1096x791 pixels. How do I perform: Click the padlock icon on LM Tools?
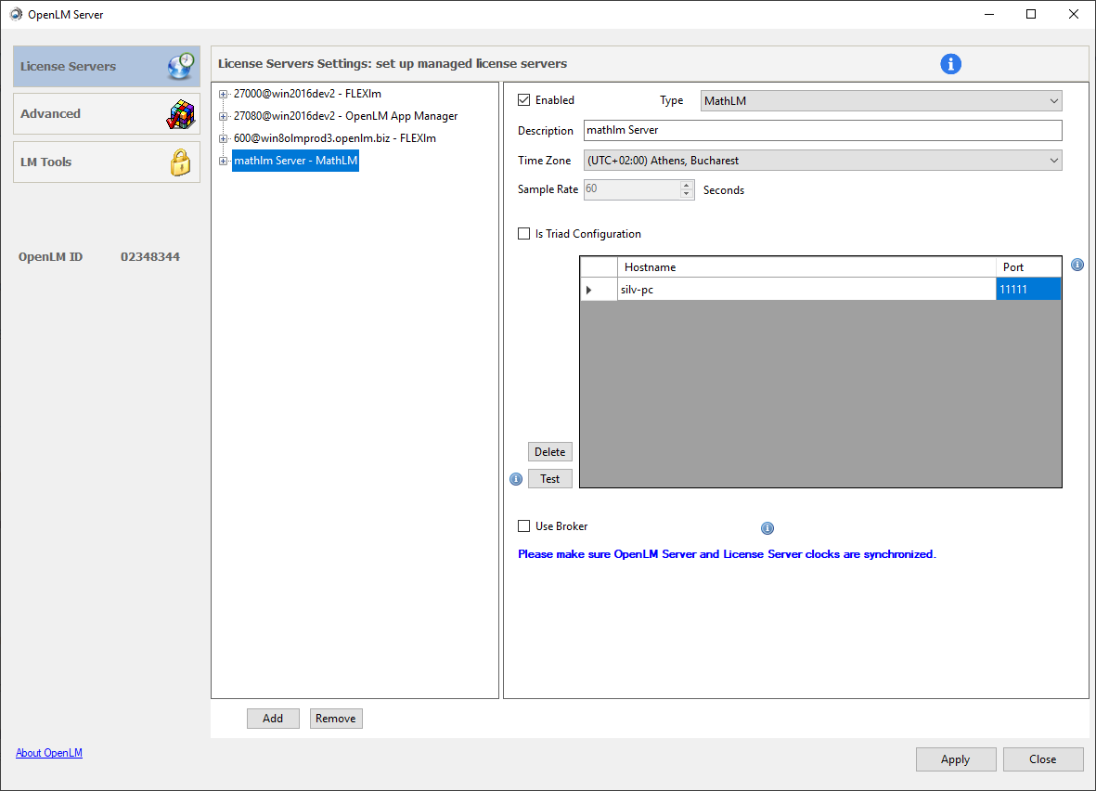point(180,162)
